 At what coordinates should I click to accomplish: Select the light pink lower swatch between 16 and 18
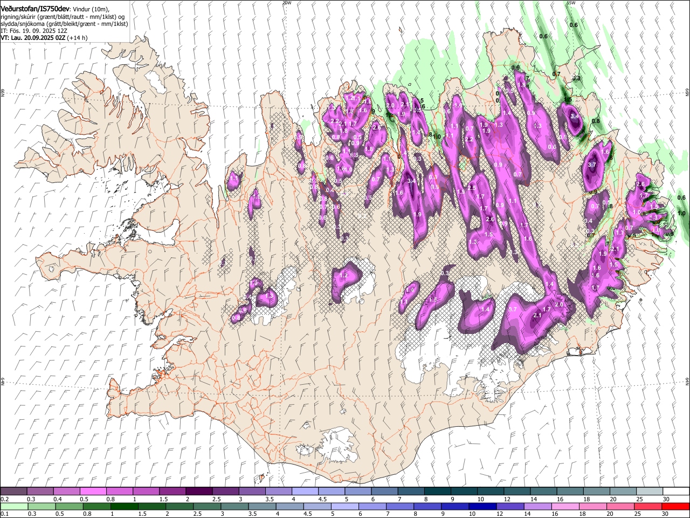pyautogui.click(x=565, y=506)
